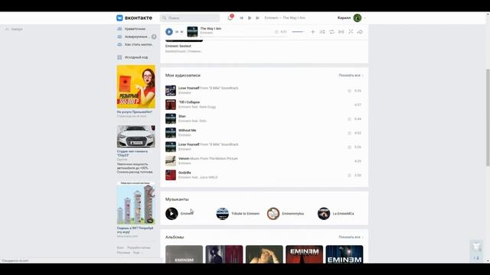The width and height of the screenshot is (490, 275).
Task: Play the Godzilla track
Action: (x=264, y=175)
